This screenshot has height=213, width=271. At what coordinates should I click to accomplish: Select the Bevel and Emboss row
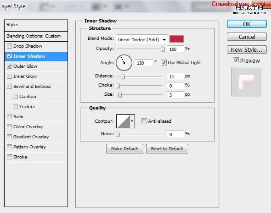36,86
